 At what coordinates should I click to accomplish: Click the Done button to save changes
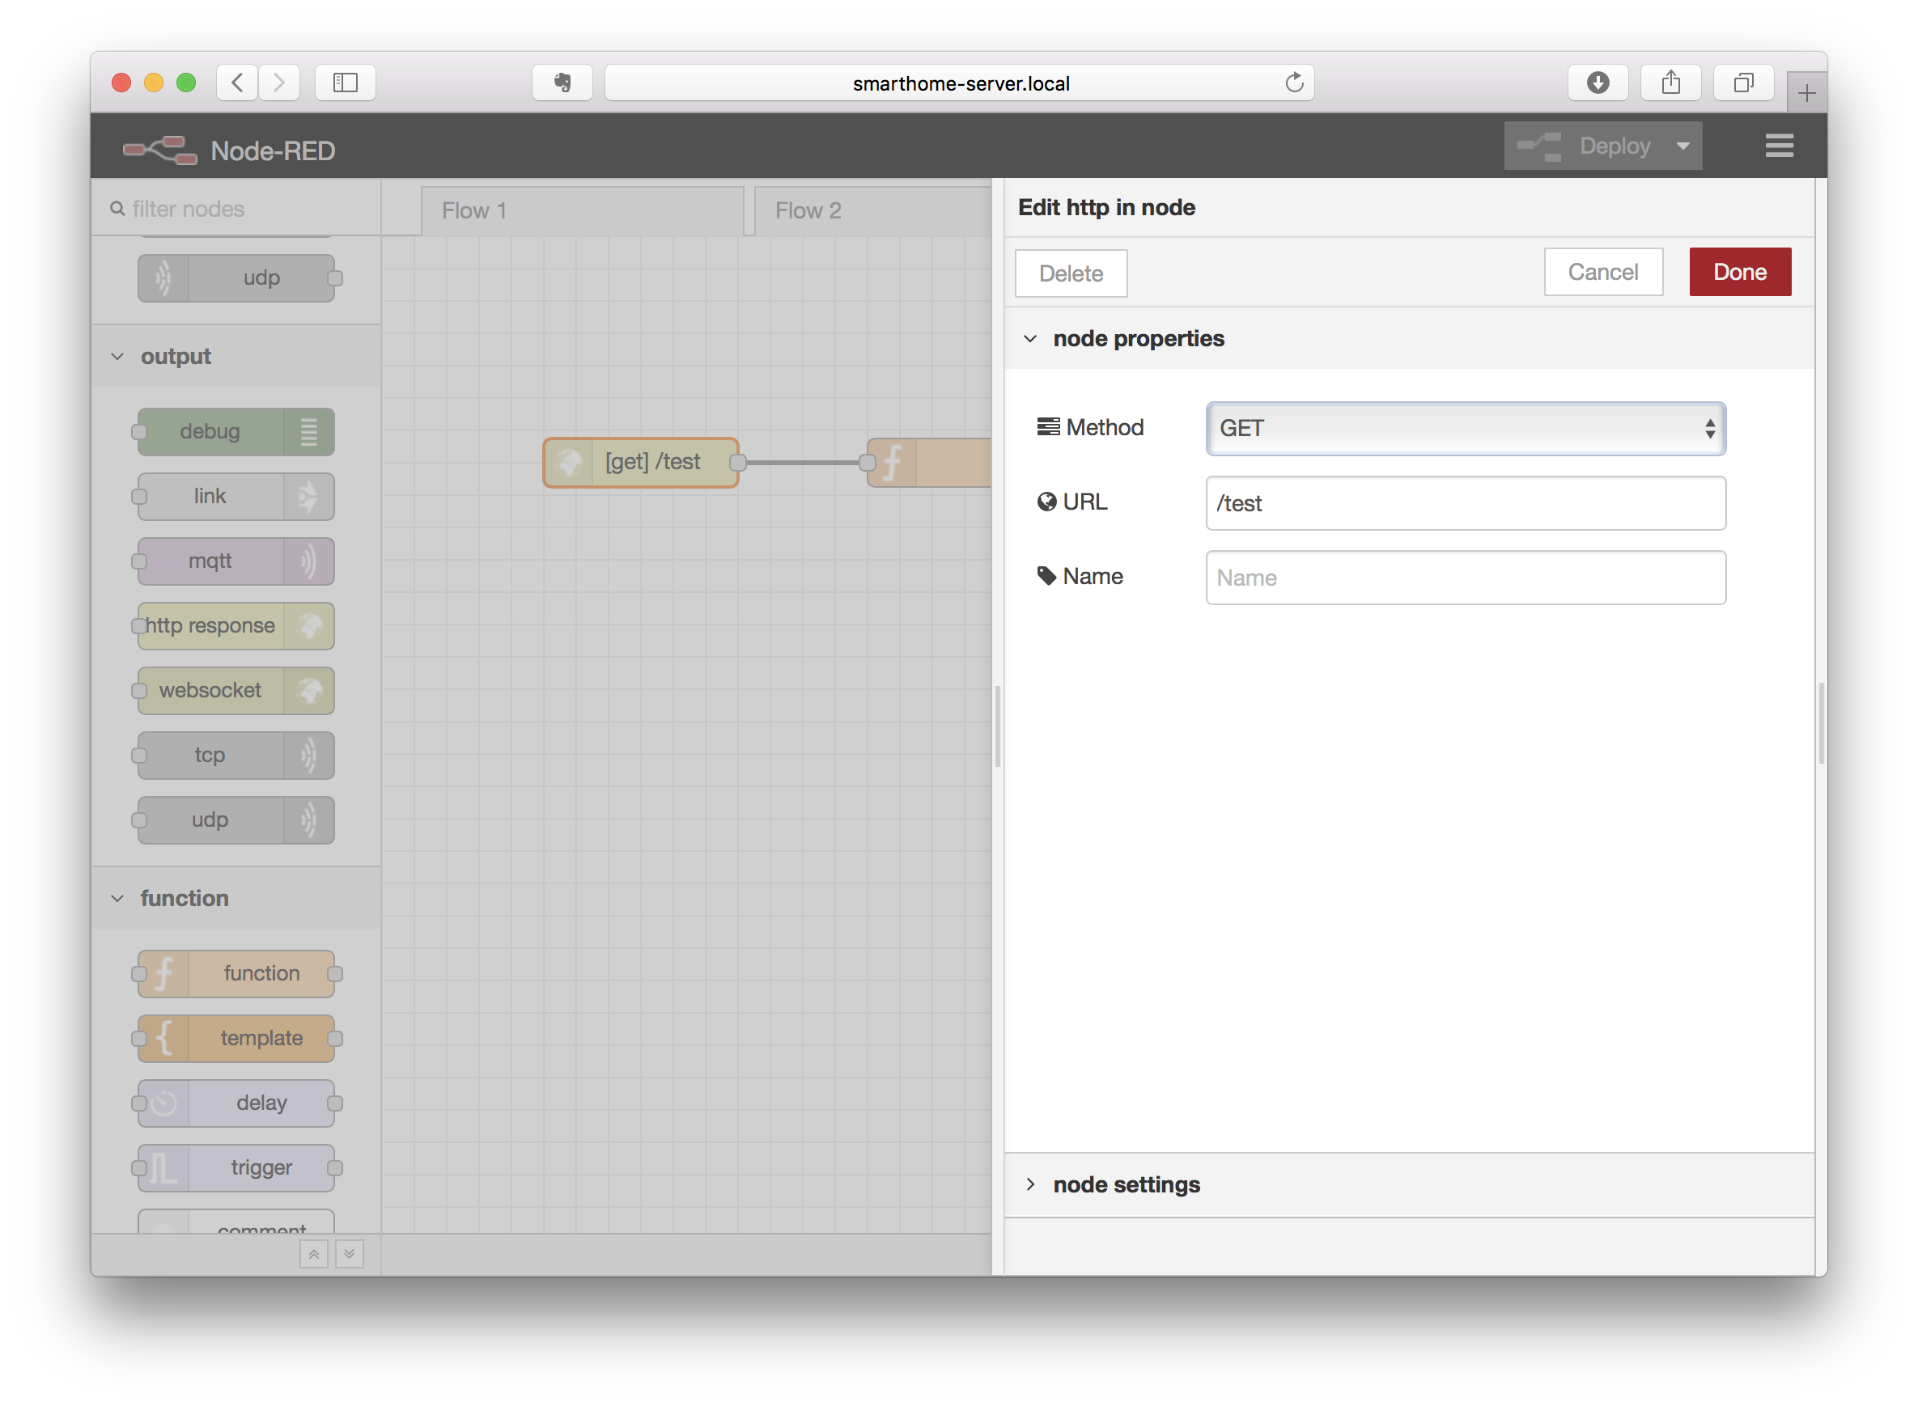point(1739,272)
